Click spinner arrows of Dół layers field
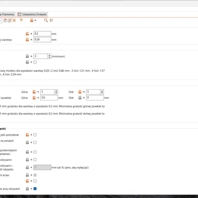198x198 pixels. [x=102, y=92]
